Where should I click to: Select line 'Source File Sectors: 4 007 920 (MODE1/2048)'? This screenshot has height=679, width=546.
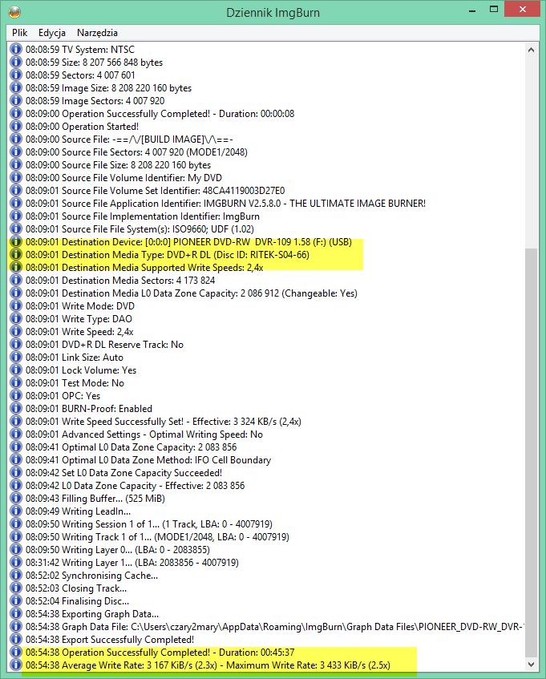pos(136,152)
